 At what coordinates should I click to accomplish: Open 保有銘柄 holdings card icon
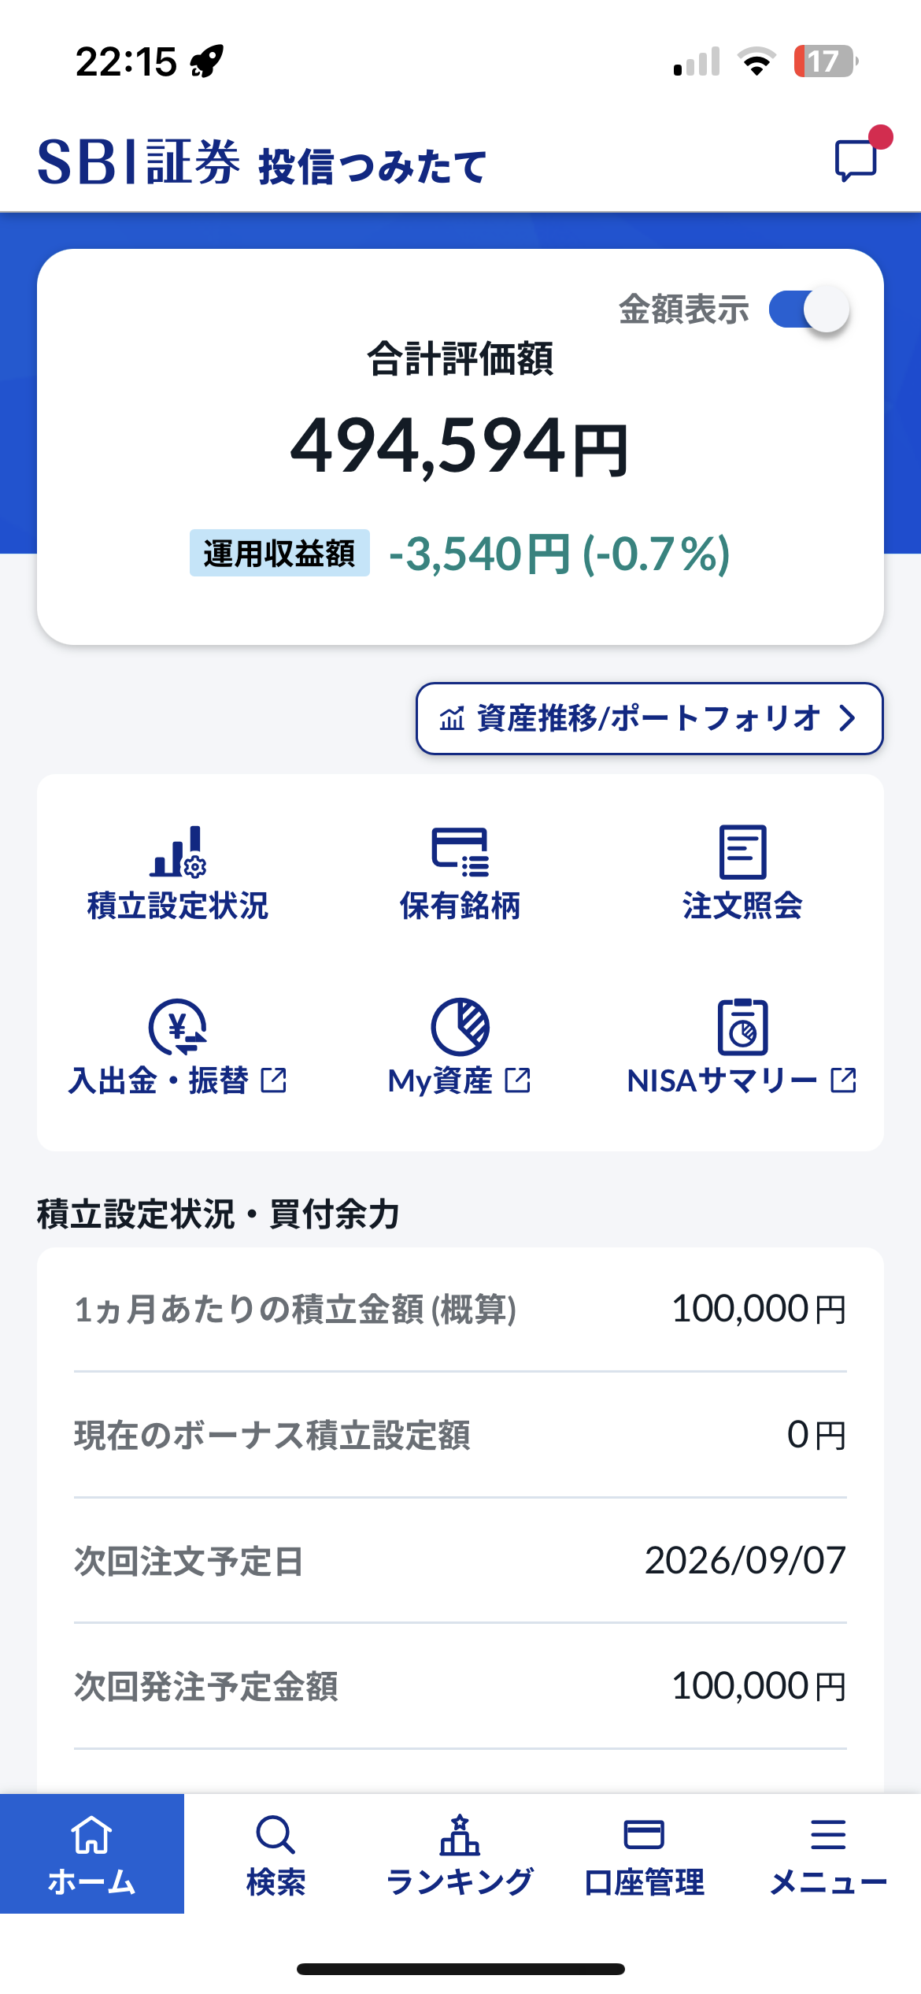click(x=460, y=851)
